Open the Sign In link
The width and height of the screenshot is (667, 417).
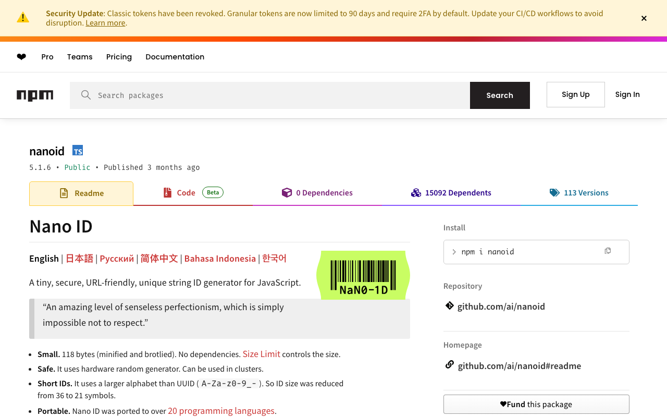click(x=627, y=94)
